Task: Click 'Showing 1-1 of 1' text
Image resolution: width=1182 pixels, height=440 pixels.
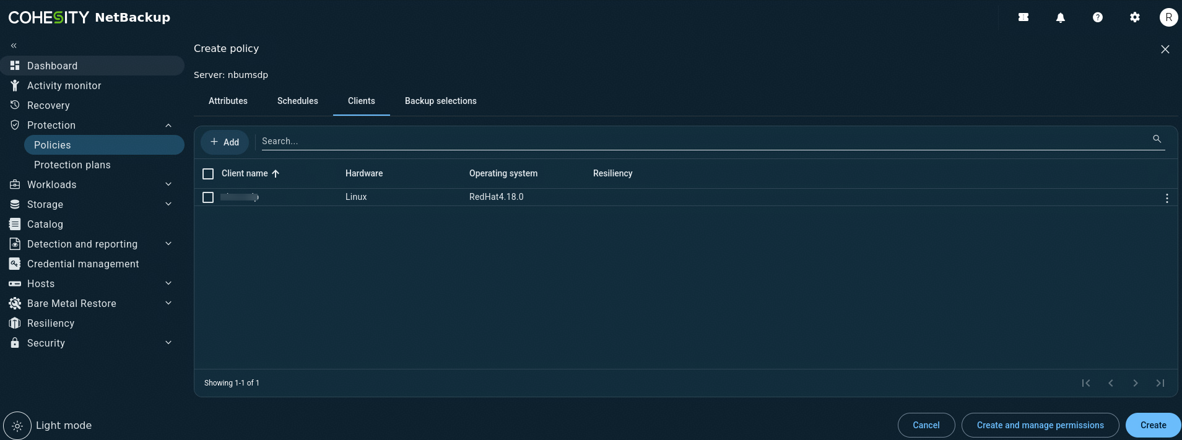Action: [x=232, y=383]
